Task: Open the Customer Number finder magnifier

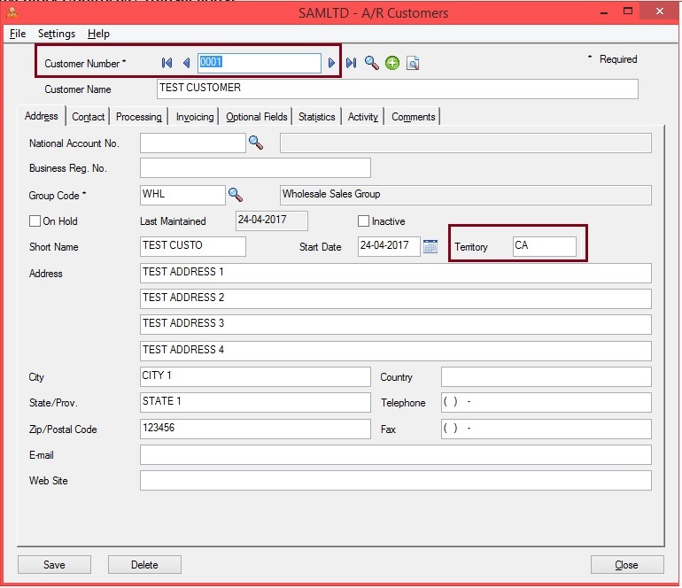Action: coord(371,63)
